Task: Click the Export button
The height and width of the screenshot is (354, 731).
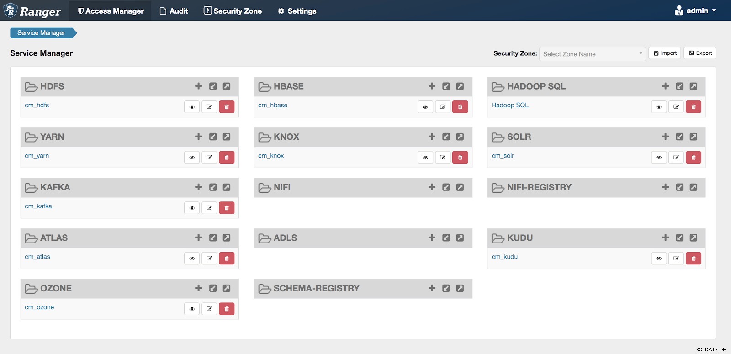Action: point(700,53)
